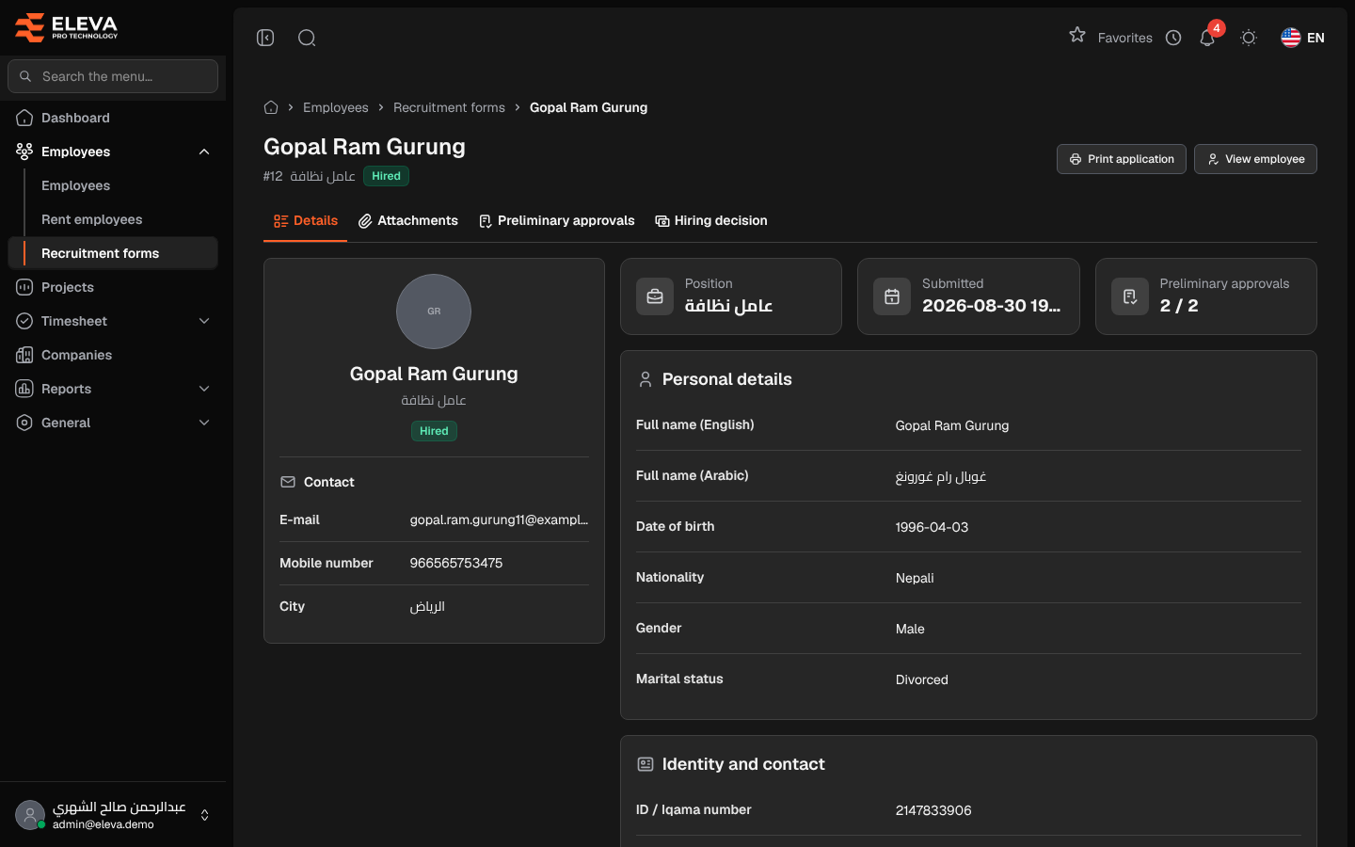
Task: Go to home via breadcrumb house icon
Action: click(271, 107)
